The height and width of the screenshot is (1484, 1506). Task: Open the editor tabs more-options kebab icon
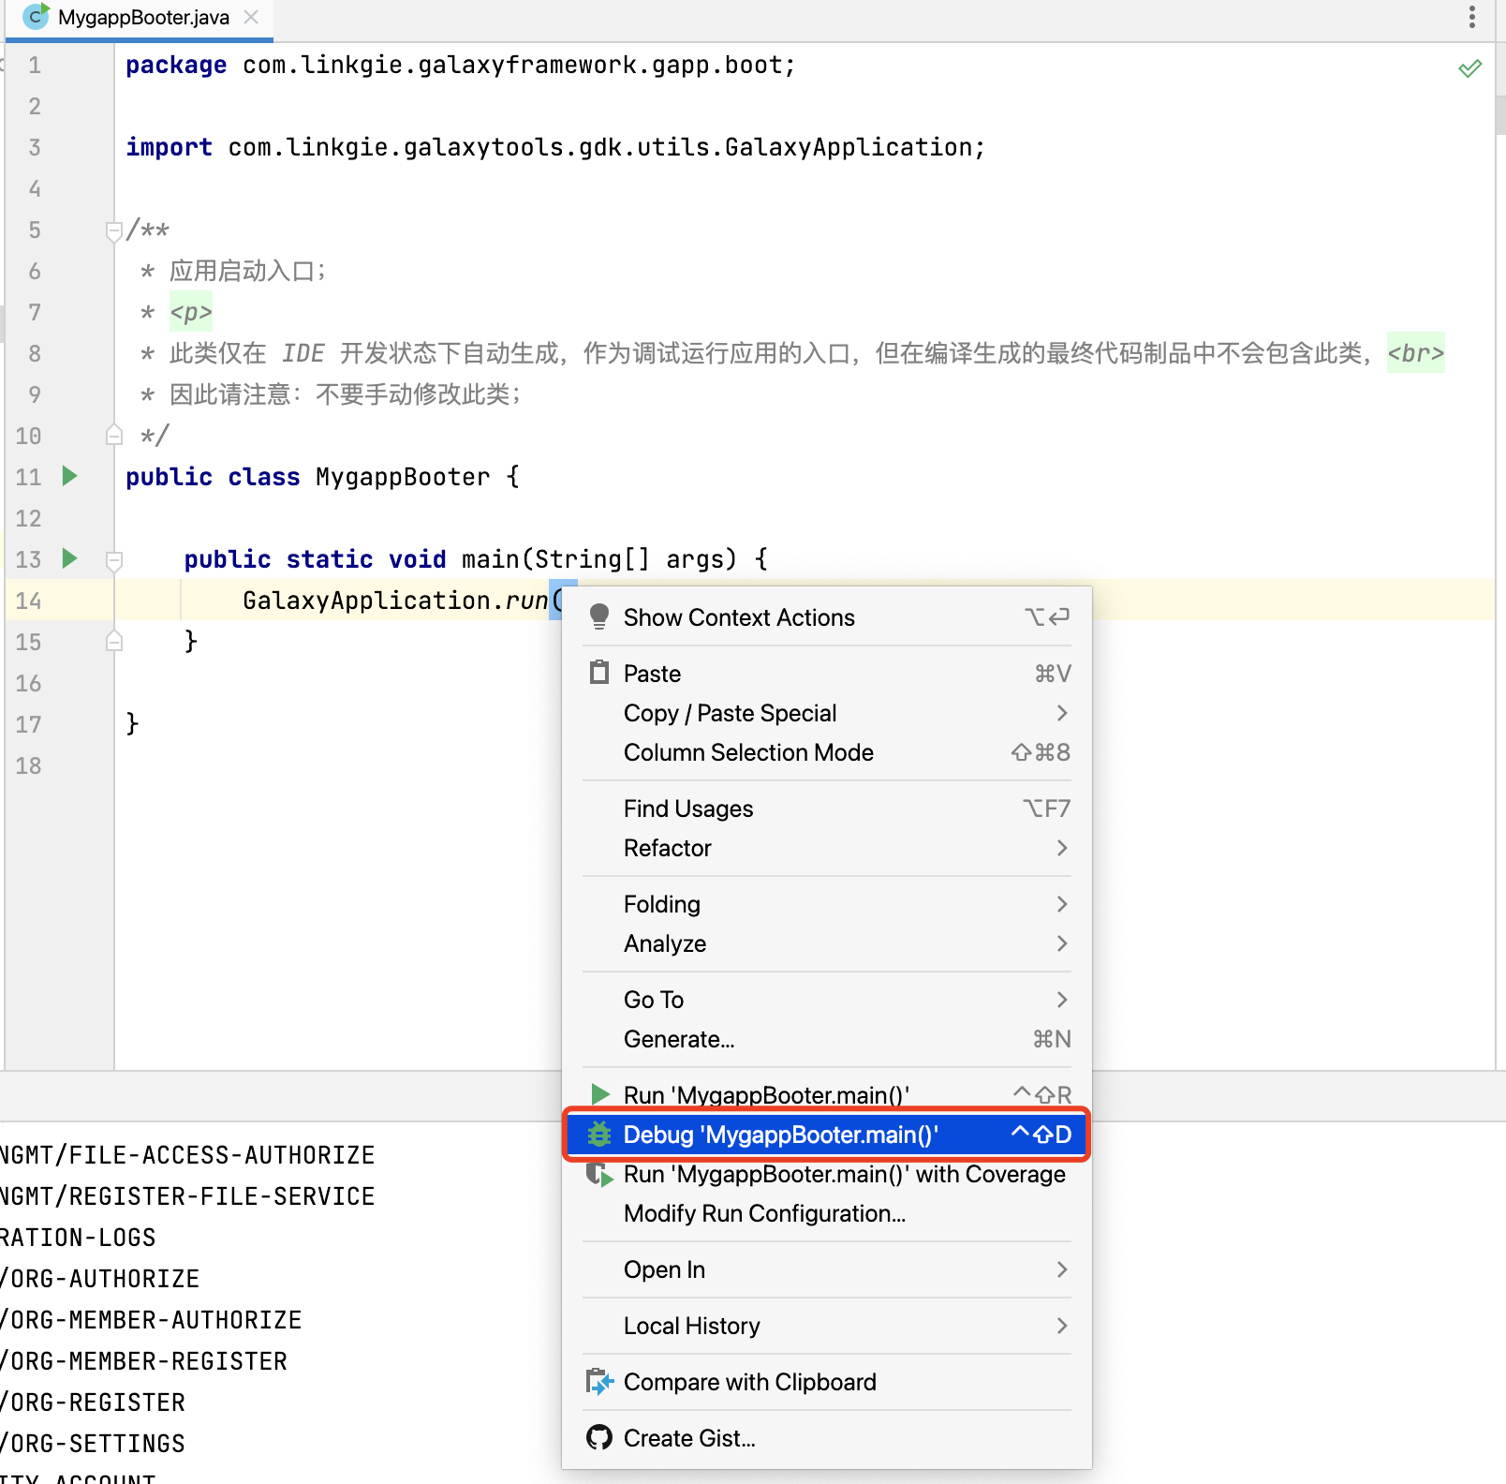click(1472, 17)
